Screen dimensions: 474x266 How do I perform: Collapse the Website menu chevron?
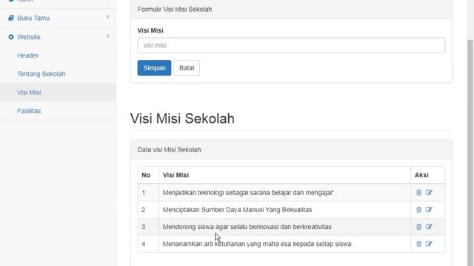tap(107, 36)
